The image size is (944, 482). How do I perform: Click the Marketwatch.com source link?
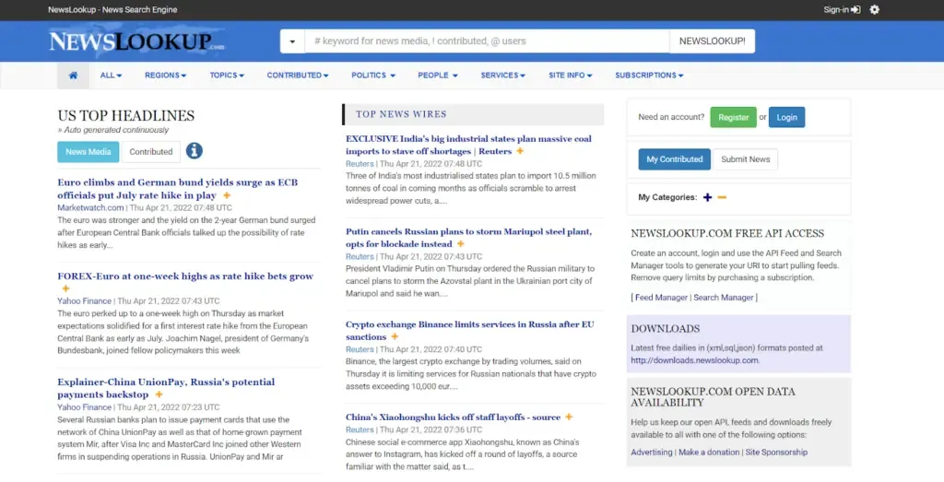90,207
